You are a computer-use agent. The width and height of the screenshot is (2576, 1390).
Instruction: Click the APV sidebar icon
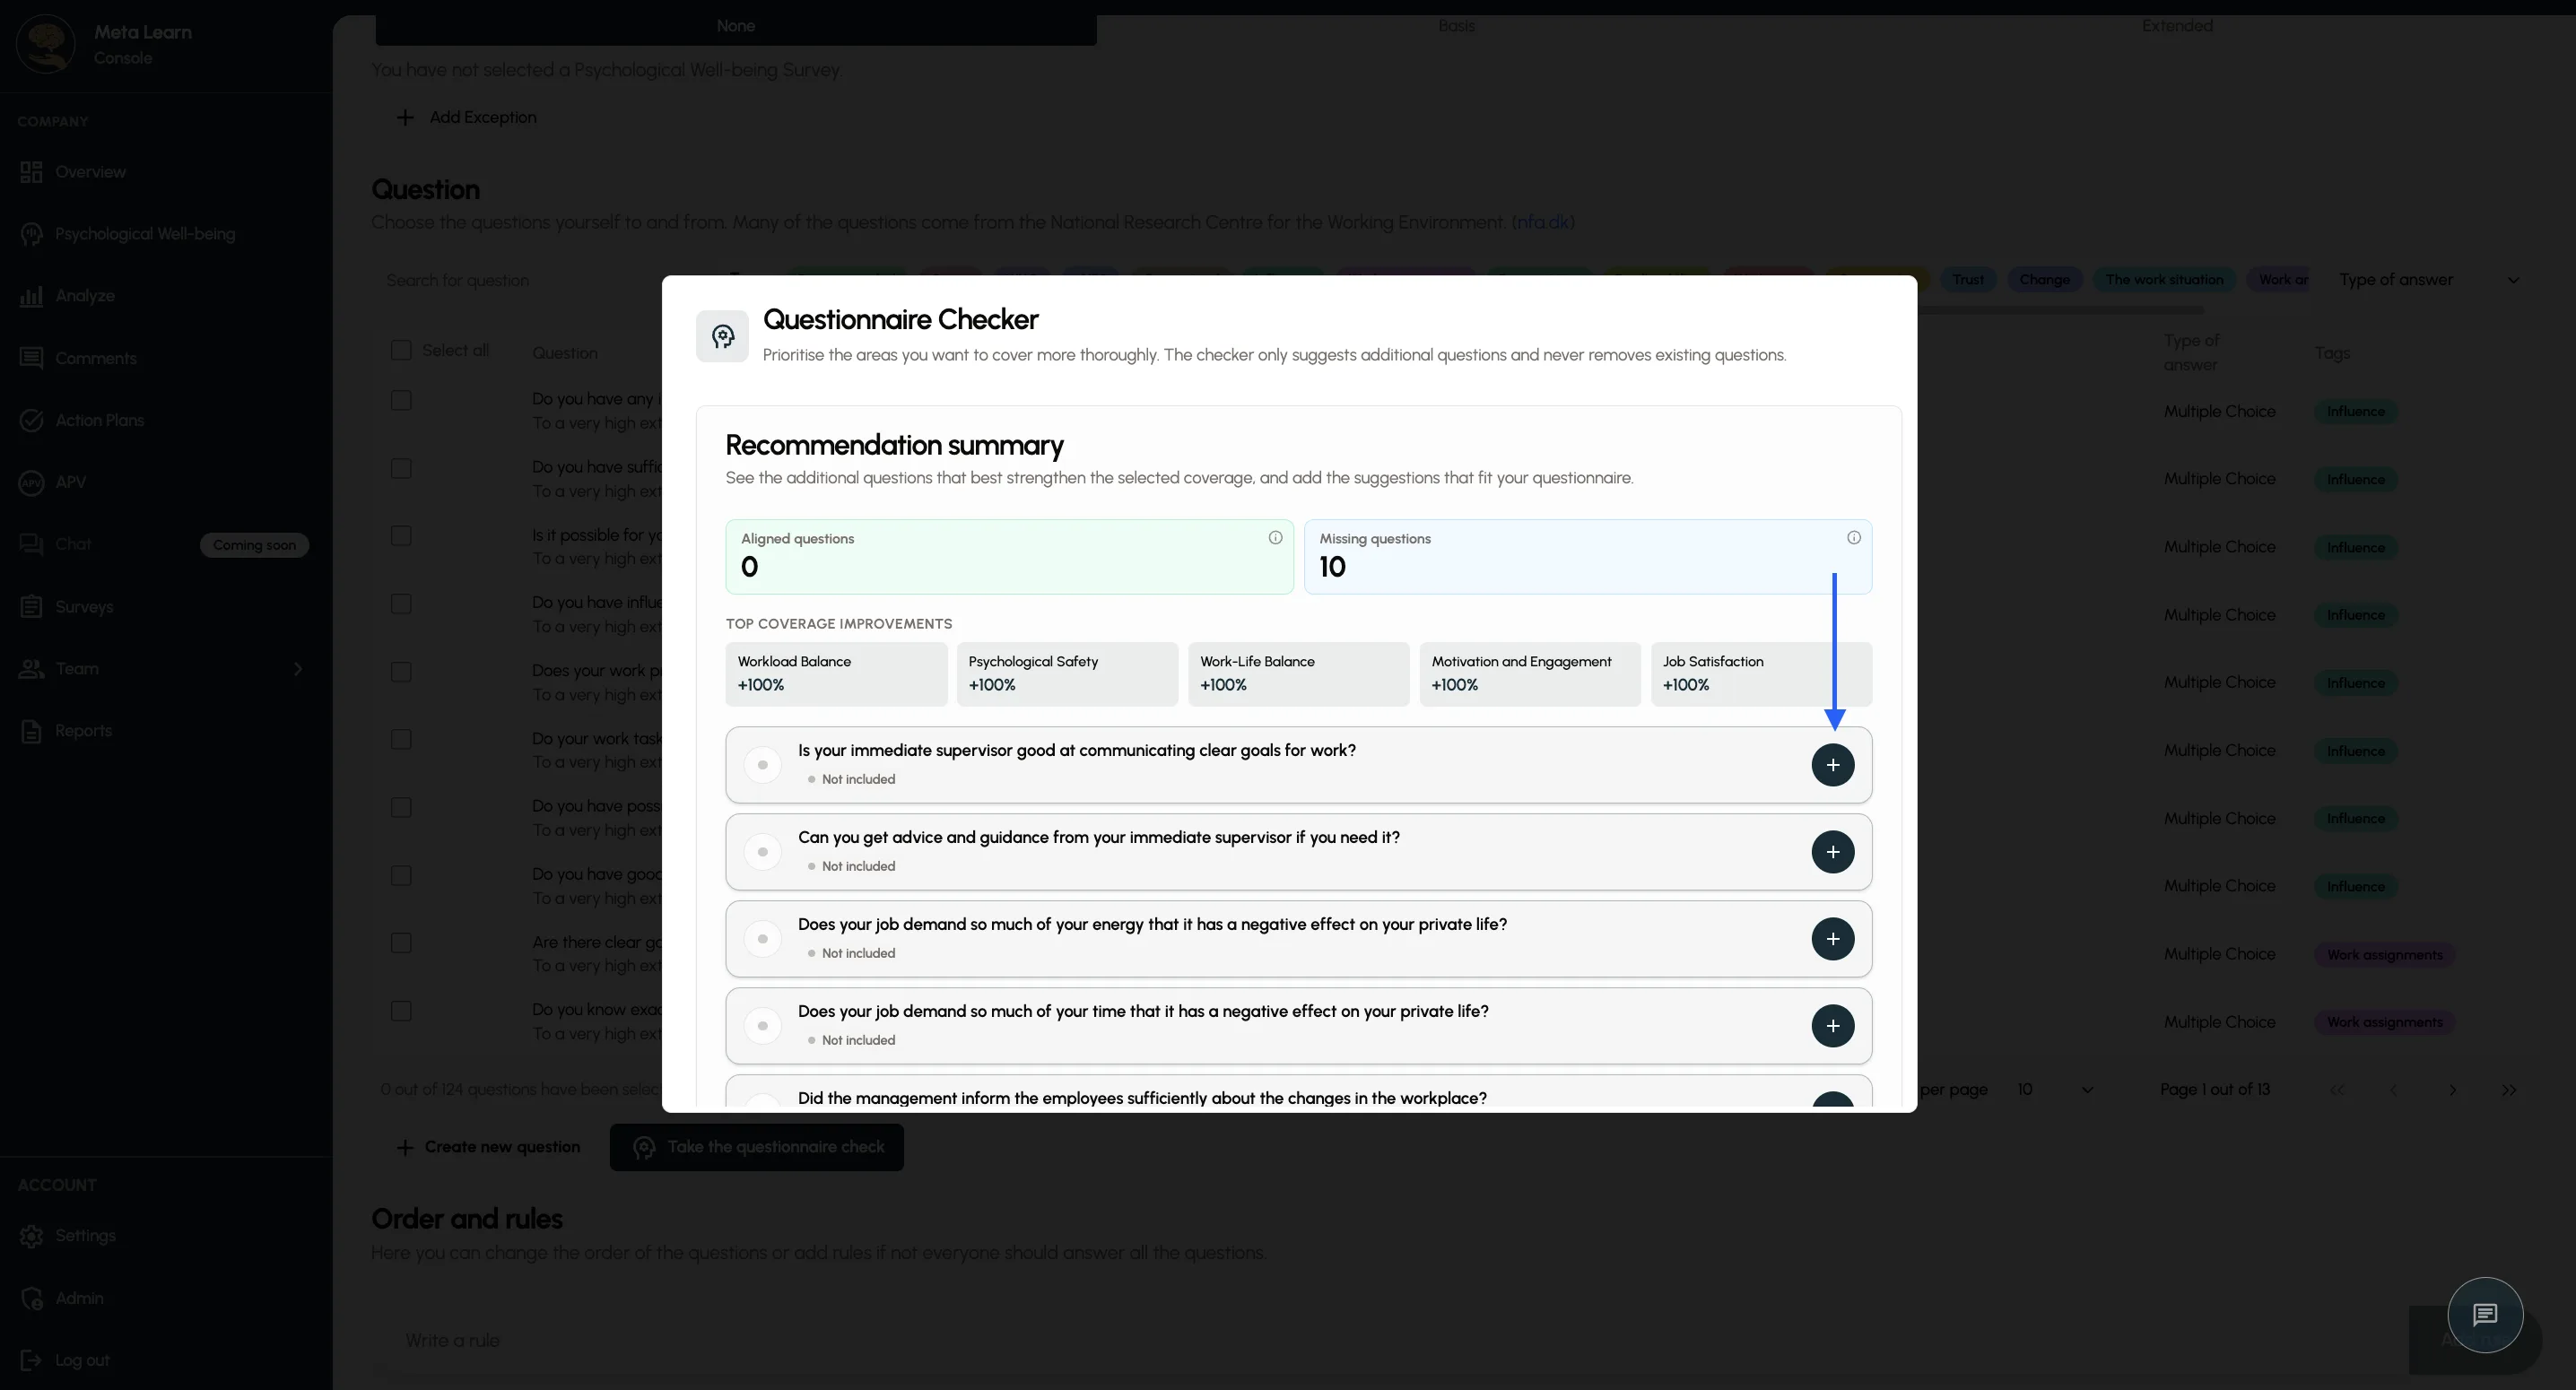click(31, 482)
